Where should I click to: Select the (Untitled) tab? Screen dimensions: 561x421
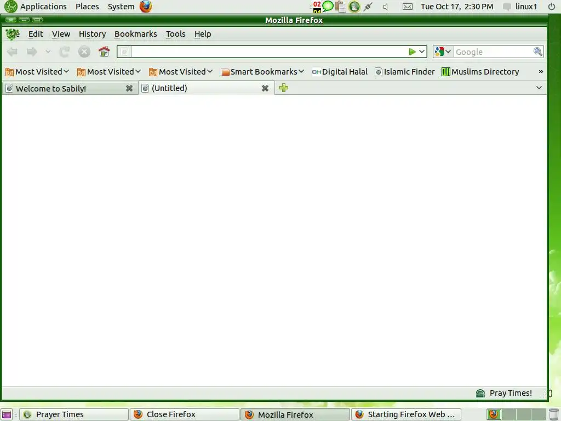point(207,88)
